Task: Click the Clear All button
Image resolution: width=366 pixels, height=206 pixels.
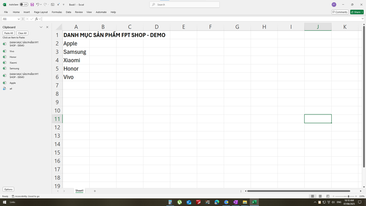Action: pyautogui.click(x=22, y=33)
